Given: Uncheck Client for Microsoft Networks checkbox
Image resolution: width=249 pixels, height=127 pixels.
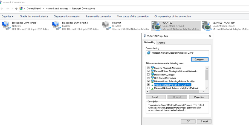Looking at the screenshot, I should click(x=148, y=68).
